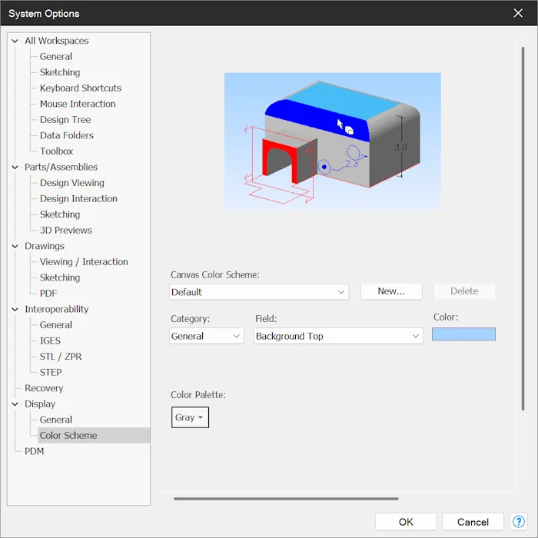Click the disabled Delete button
This screenshot has width=538, height=538.
pyautogui.click(x=464, y=291)
